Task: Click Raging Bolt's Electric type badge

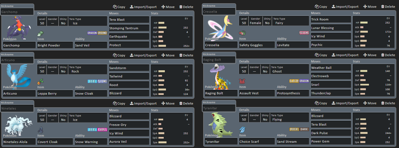Action: coord(294,81)
